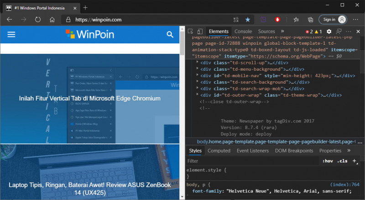The height and width of the screenshot is (200, 365).
Task: Expand the td-mobile-nav div node
Action: [198, 75]
